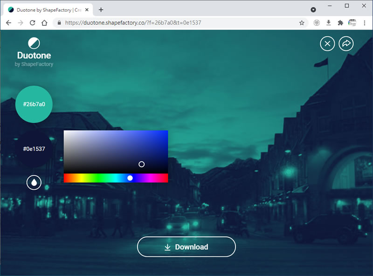This screenshot has width=373, height=276.
Task: Click the droplet icon below the color circles
Action: coord(34,182)
